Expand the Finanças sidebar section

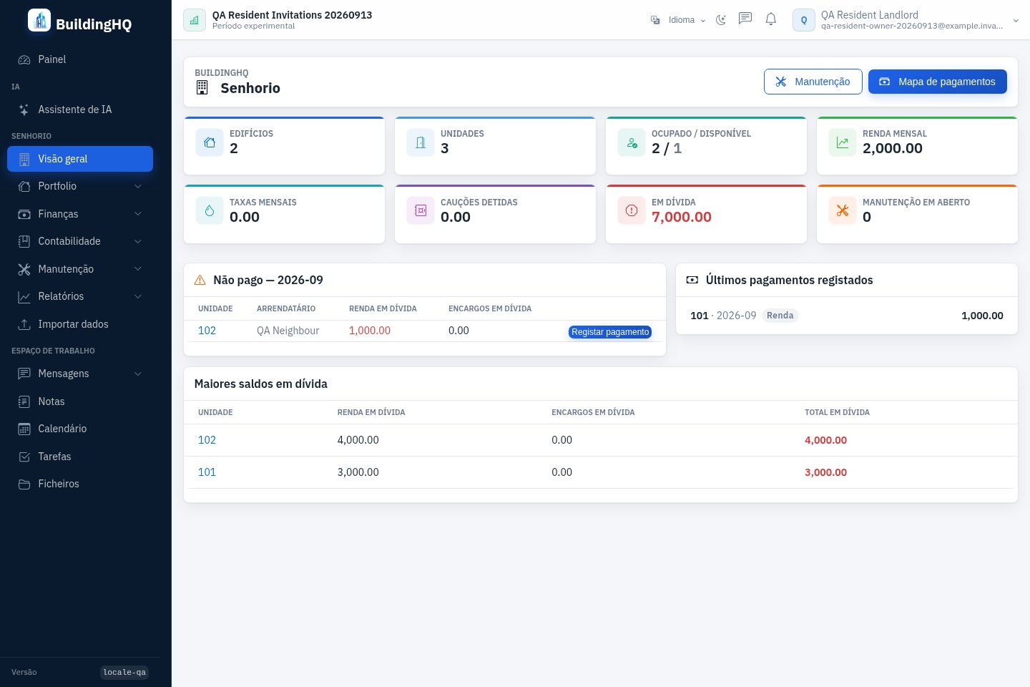(80, 214)
